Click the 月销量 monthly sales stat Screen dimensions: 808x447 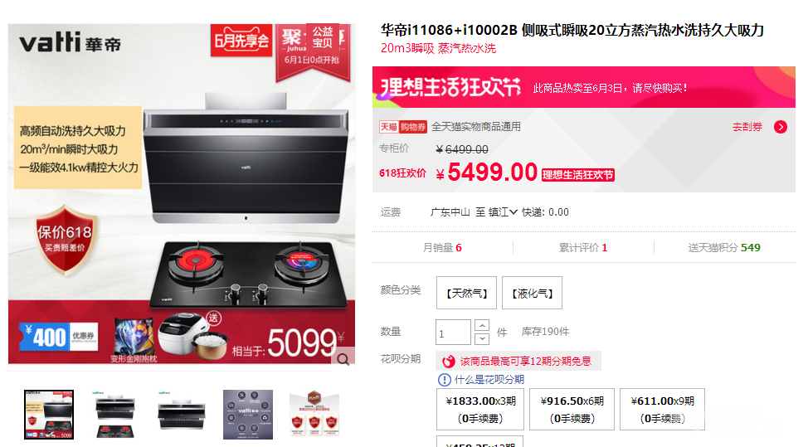pos(442,248)
